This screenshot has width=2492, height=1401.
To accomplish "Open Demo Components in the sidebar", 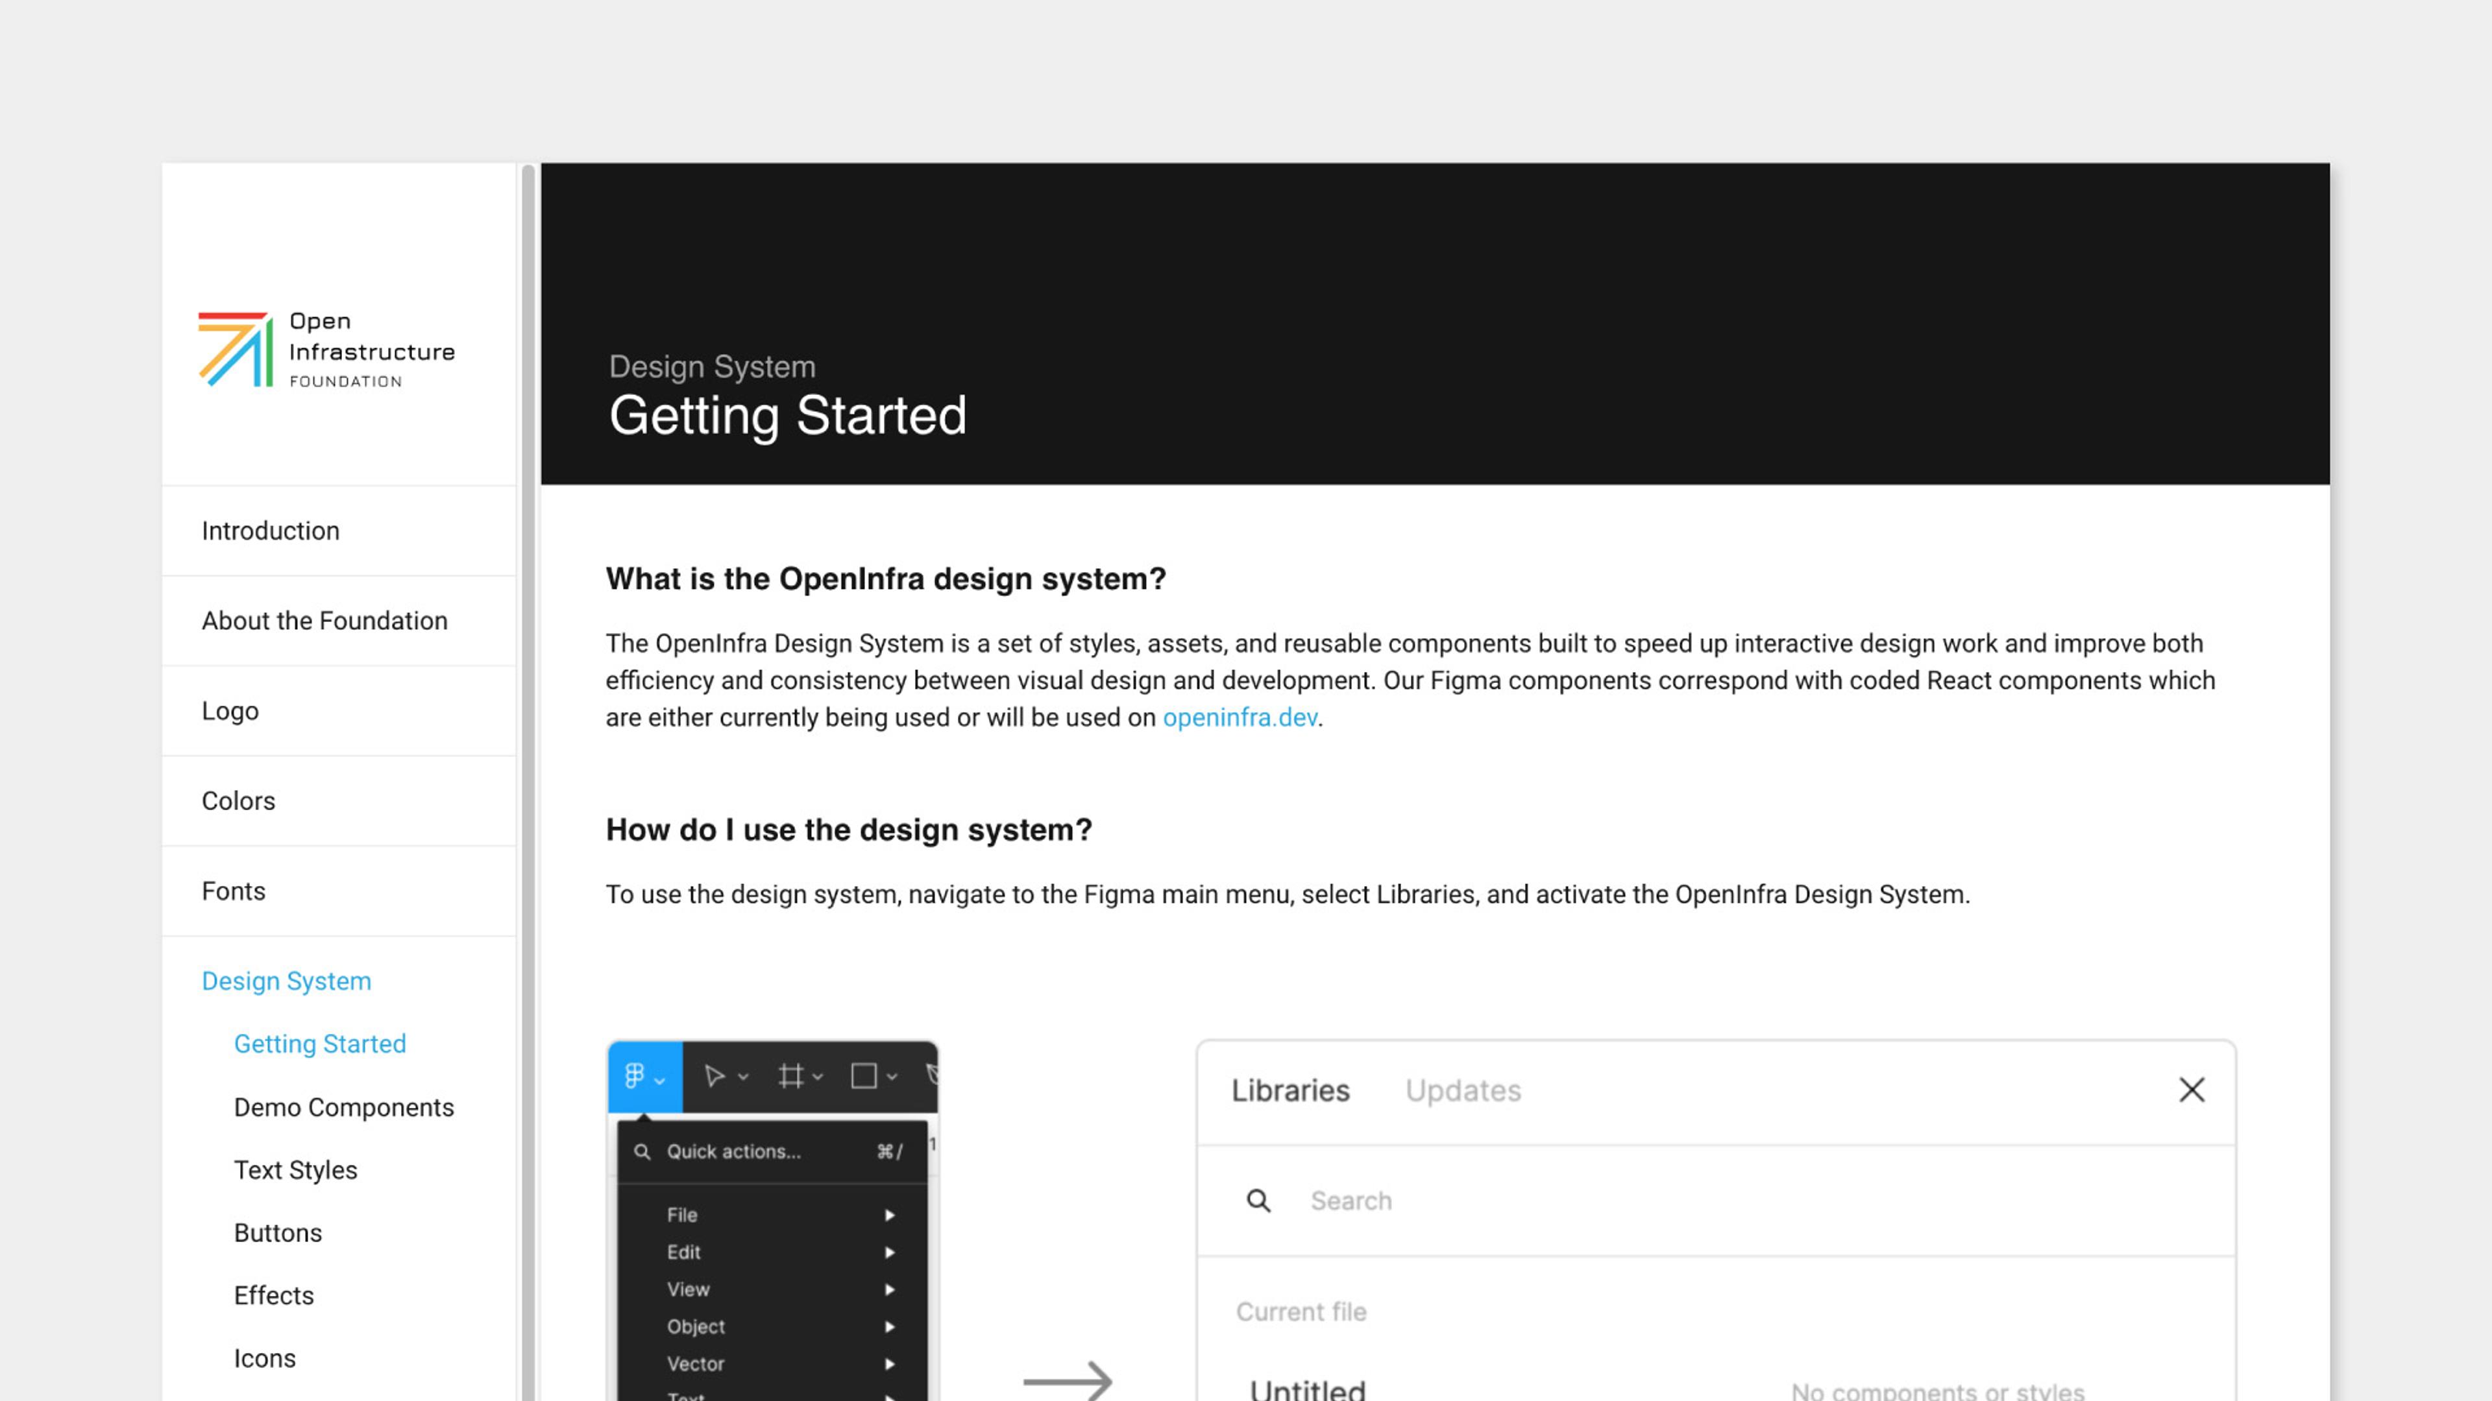I will (x=343, y=1107).
